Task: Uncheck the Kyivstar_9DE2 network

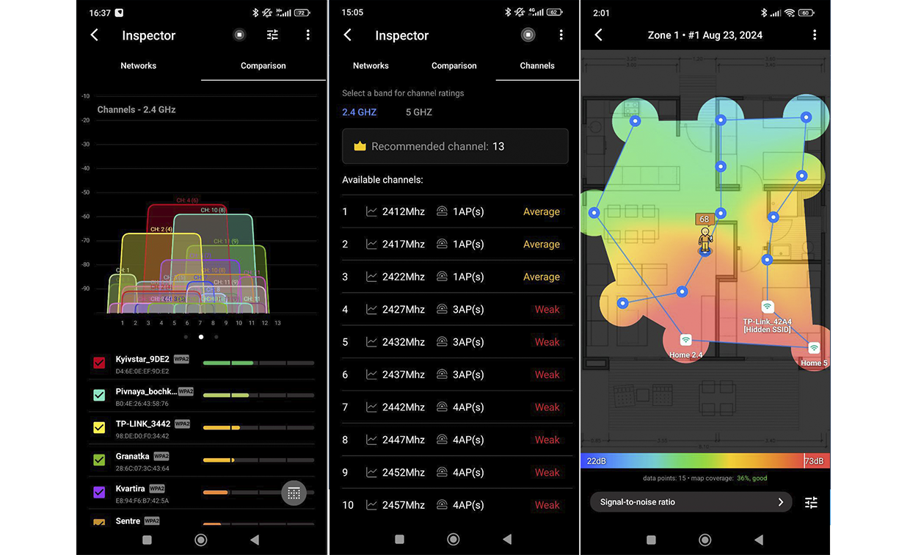Action: pyautogui.click(x=99, y=362)
